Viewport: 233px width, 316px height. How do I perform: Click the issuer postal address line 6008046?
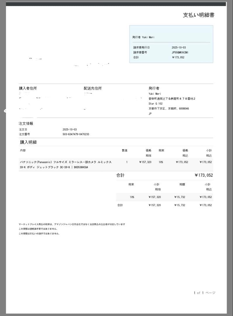169,109
